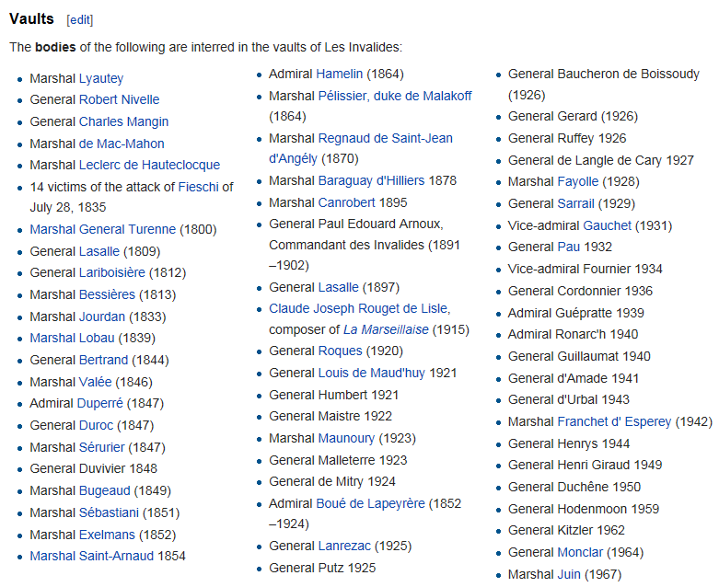
Task: Click the text General de Mitry 1924
Action: [332, 481]
